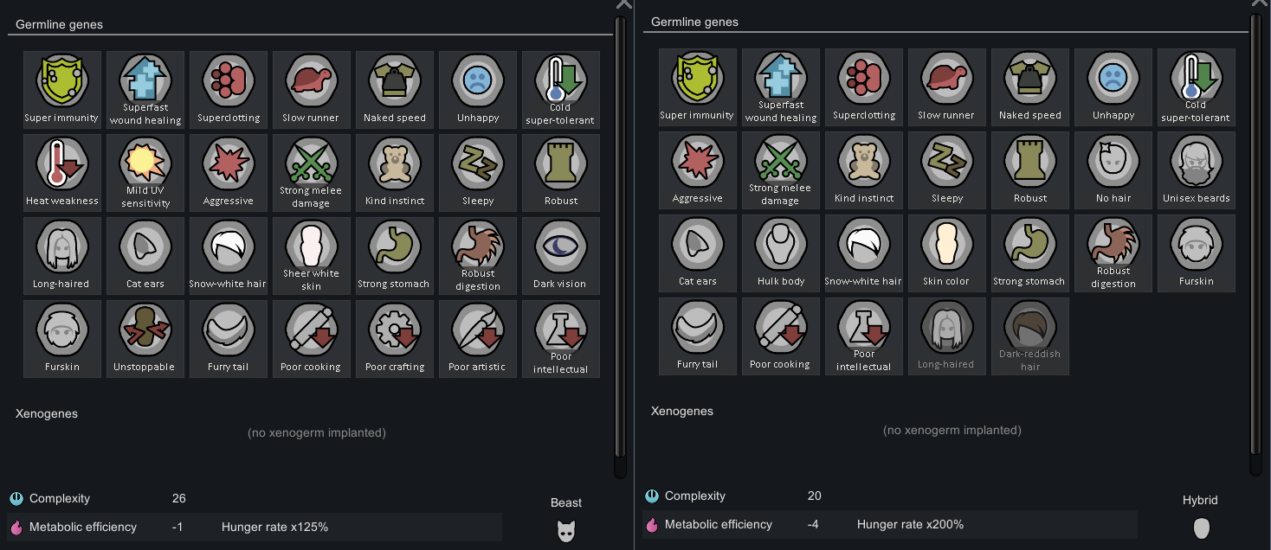The height and width of the screenshot is (550, 1271).
Task: Click the No hair gene
Action: (x=1113, y=170)
